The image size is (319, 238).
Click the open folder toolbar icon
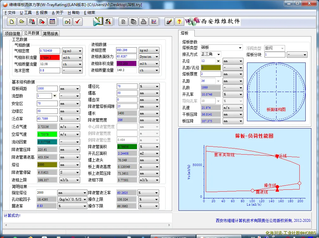[x=22, y=22]
